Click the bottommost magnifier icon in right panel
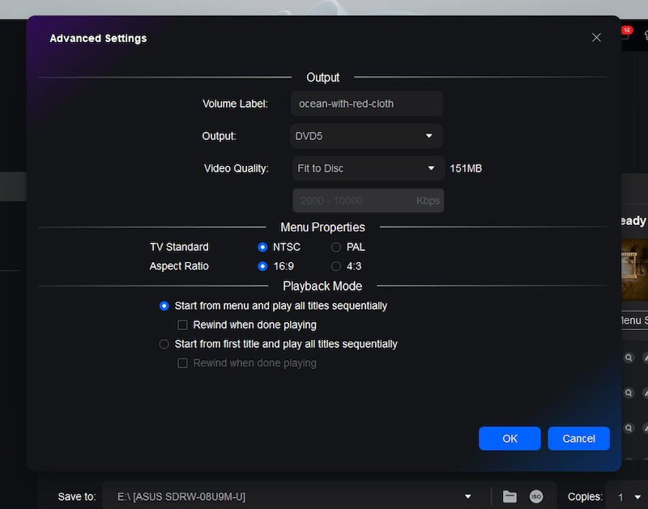Image resolution: width=648 pixels, height=509 pixels. pos(629,428)
